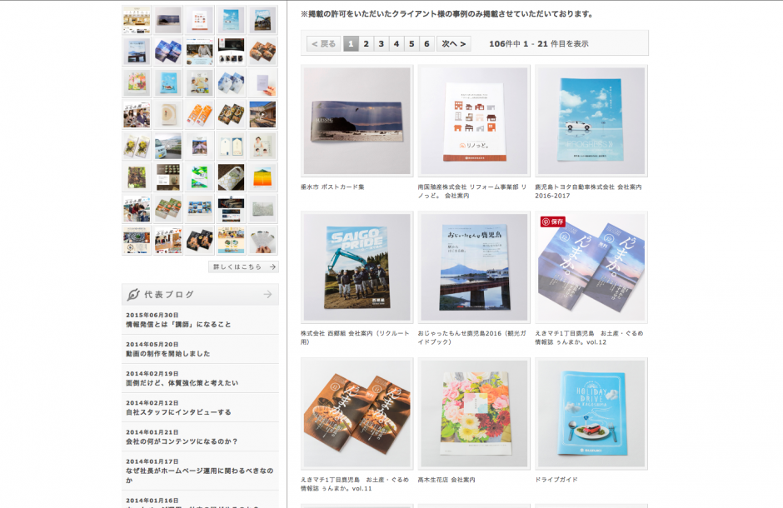This screenshot has height=508, width=783.
Task: Open blog post 会社の何がコンテンツになるのか？
Action: click(182, 441)
